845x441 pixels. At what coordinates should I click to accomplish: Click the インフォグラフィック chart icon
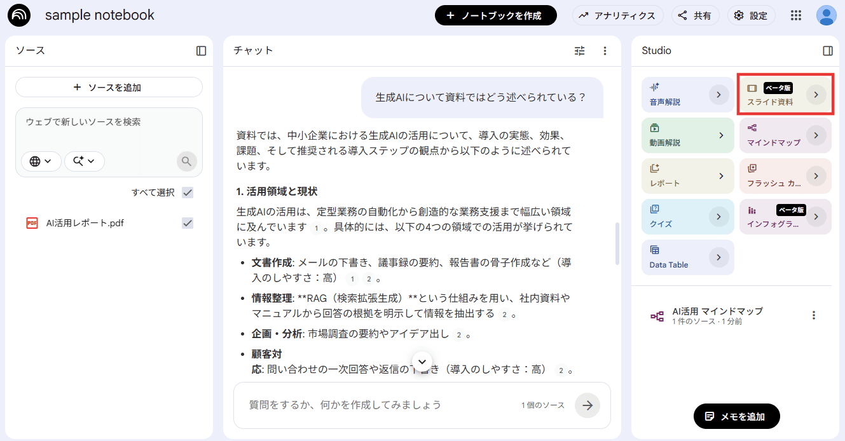pos(752,210)
